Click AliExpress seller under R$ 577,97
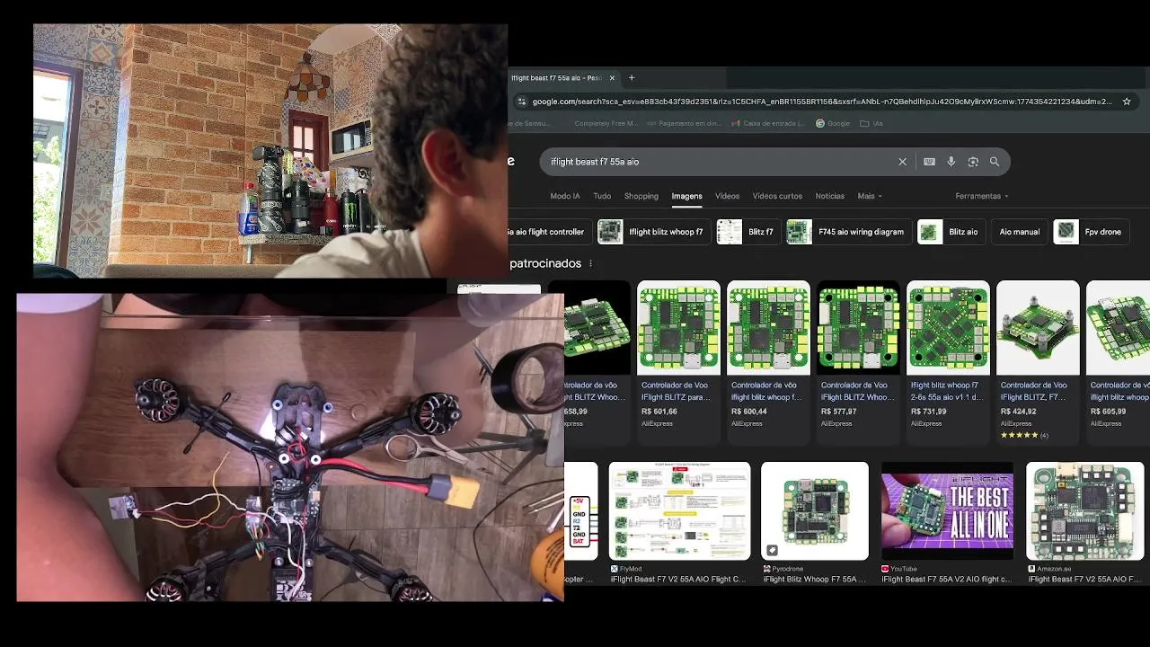 [x=836, y=423]
